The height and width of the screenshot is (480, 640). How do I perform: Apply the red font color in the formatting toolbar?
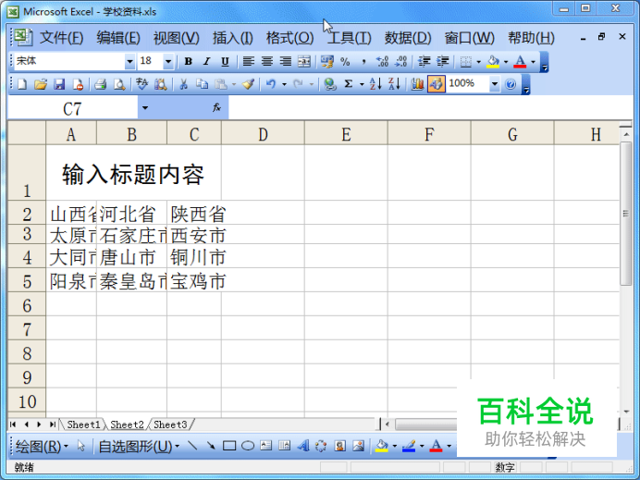pyautogui.click(x=520, y=62)
